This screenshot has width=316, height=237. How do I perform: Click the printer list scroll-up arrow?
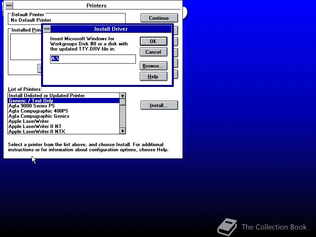pos(122,95)
